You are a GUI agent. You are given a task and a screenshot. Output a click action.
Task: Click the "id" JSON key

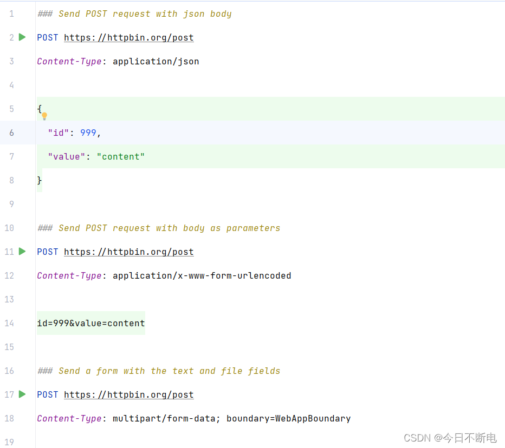(59, 133)
